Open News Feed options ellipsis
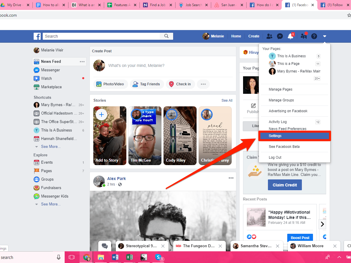 click(82, 62)
